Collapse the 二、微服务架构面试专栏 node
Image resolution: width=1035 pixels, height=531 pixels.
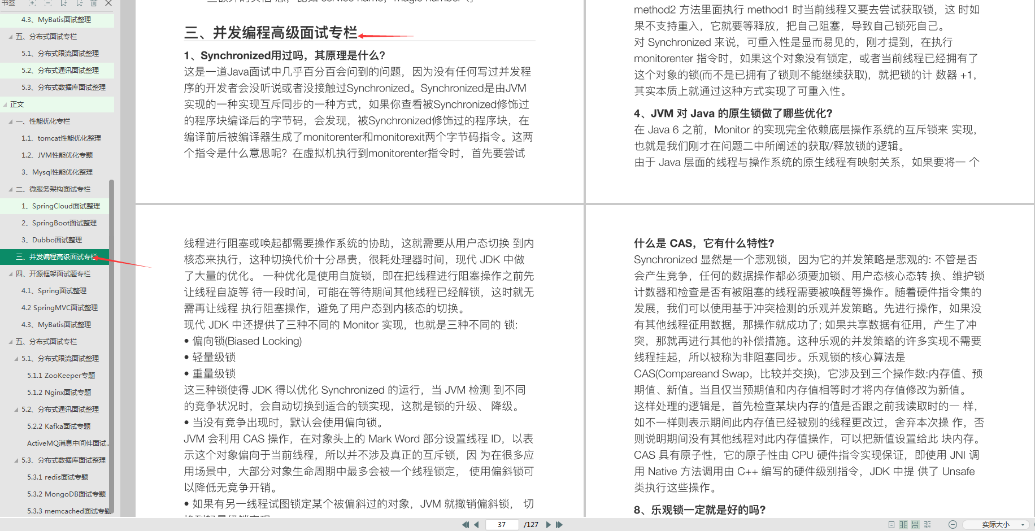(11, 189)
